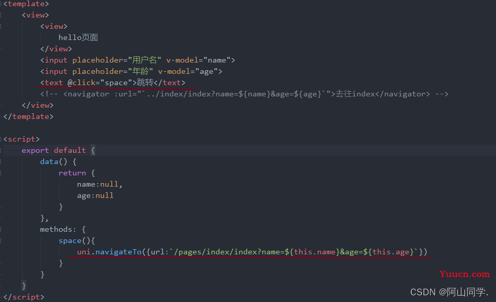This screenshot has width=496, height=302.
Task: Click the opening <script> tag
Action: (x=22, y=139)
